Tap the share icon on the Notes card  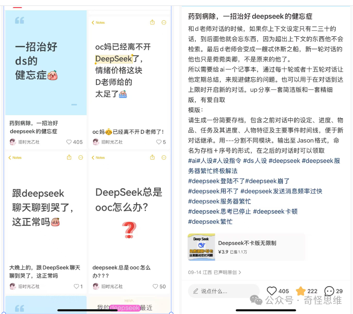pyautogui.click(x=153, y=22)
